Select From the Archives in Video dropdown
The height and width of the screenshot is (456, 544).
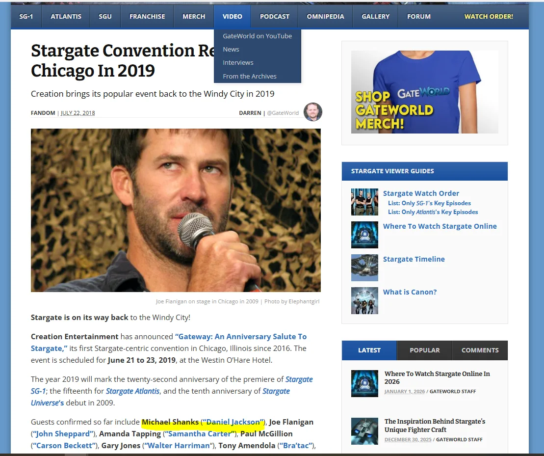pos(258,76)
